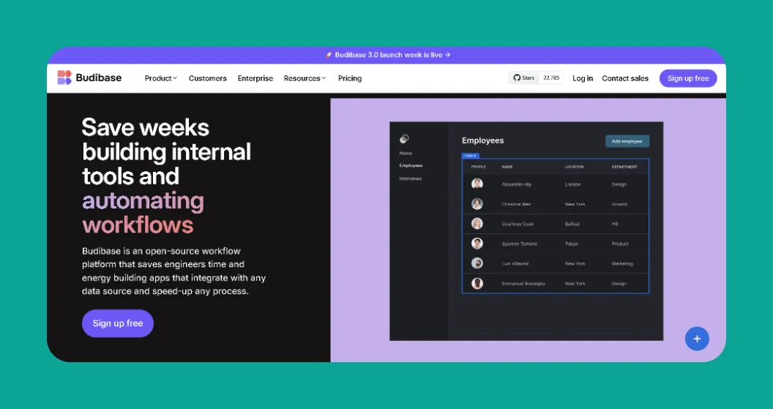Select Courtney Cook's profile avatar

click(x=477, y=224)
